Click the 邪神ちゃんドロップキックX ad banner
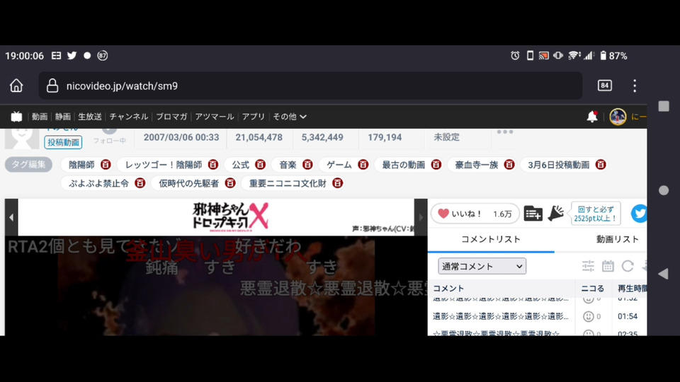The height and width of the screenshot is (382, 680). 216,217
